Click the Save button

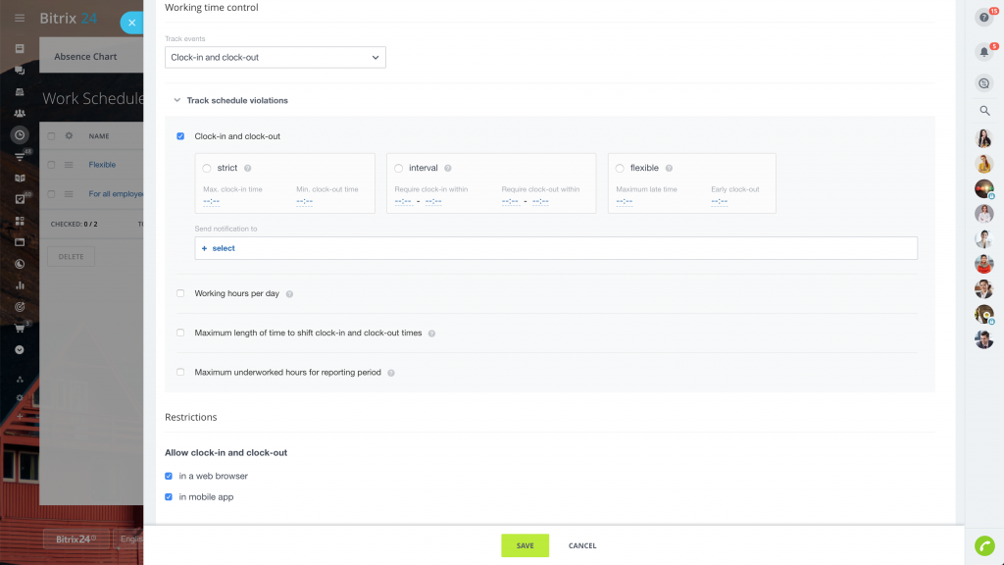(x=525, y=545)
